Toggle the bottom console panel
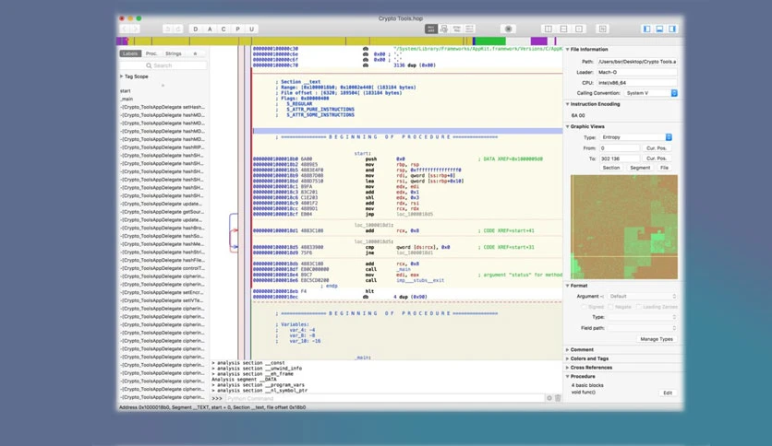Viewport: 772px width, 446px height. tap(659, 29)
